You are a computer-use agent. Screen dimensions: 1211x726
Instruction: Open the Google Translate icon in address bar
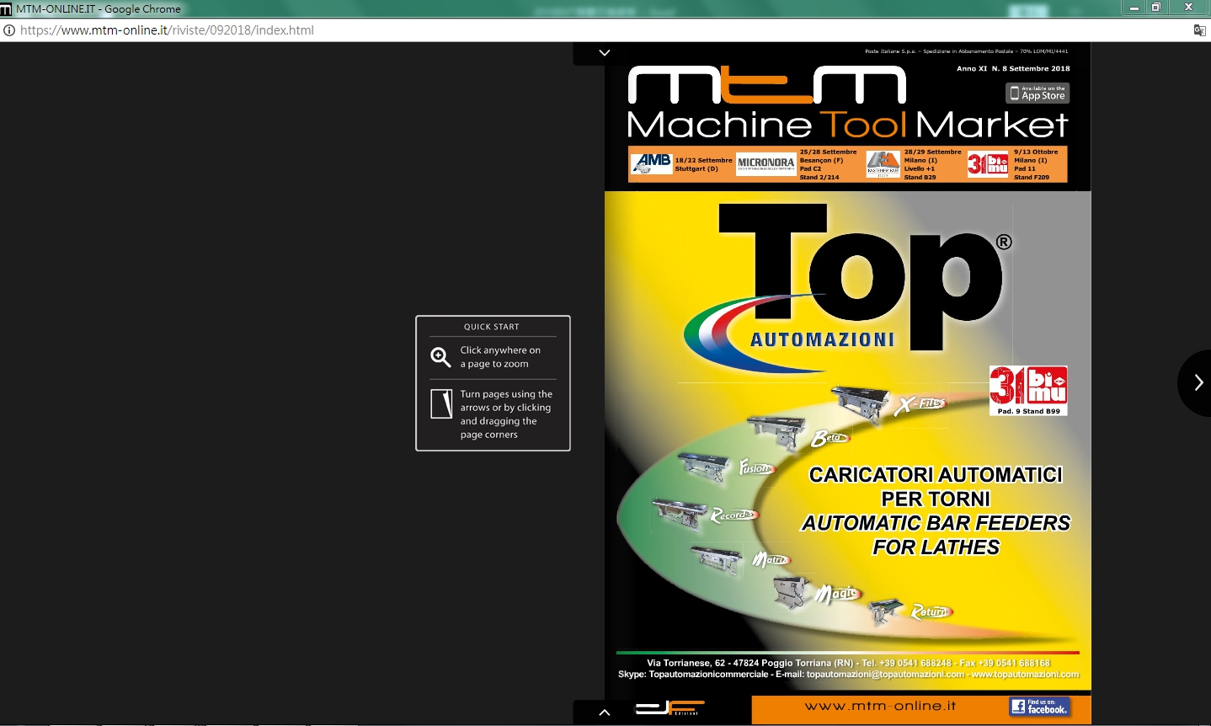tap(1199, 30)
